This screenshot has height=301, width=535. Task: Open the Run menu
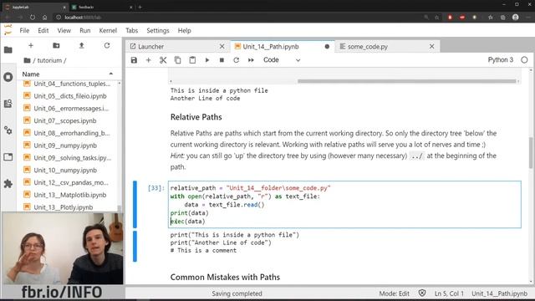click(x=85, y=30)
